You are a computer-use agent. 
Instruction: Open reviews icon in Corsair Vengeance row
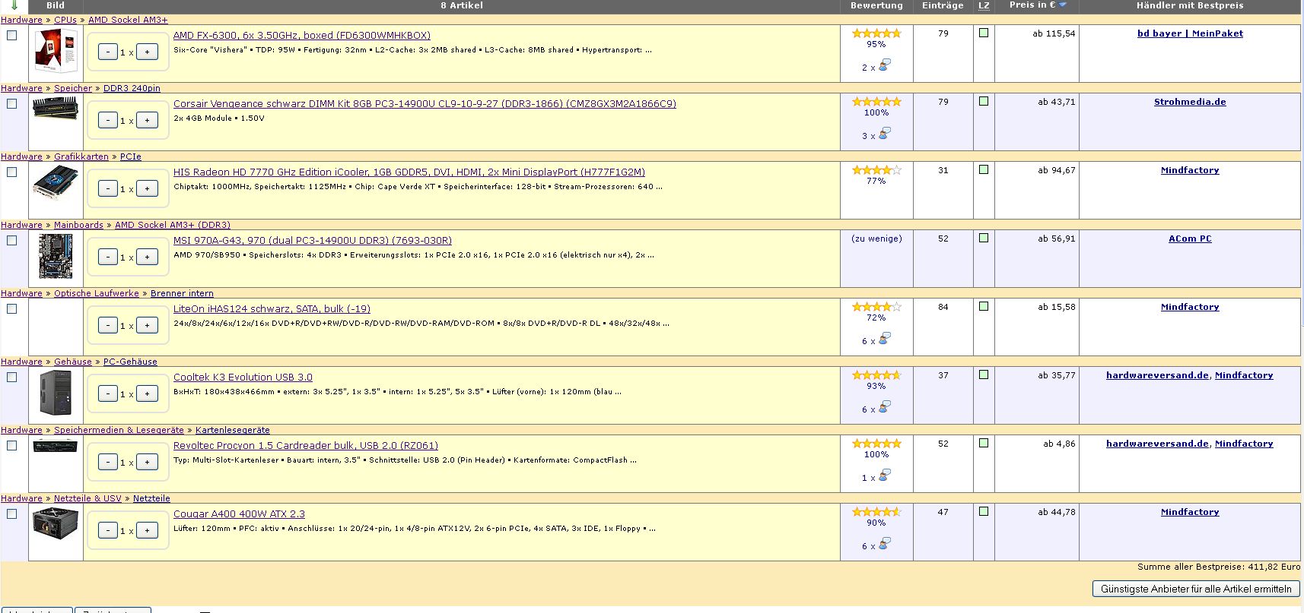884,134
